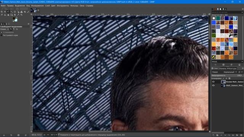Open the Фильтры menu
The image size is (244, 137).
74,6
